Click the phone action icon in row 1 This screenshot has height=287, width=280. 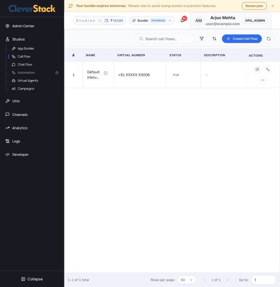click(268, 69)
